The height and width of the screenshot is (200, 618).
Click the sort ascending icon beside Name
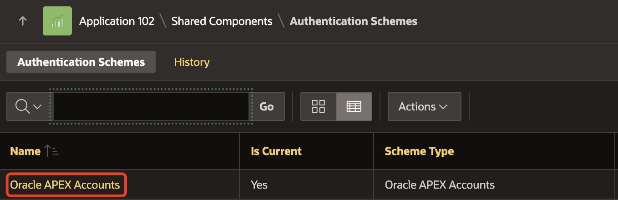coord(52,151)
